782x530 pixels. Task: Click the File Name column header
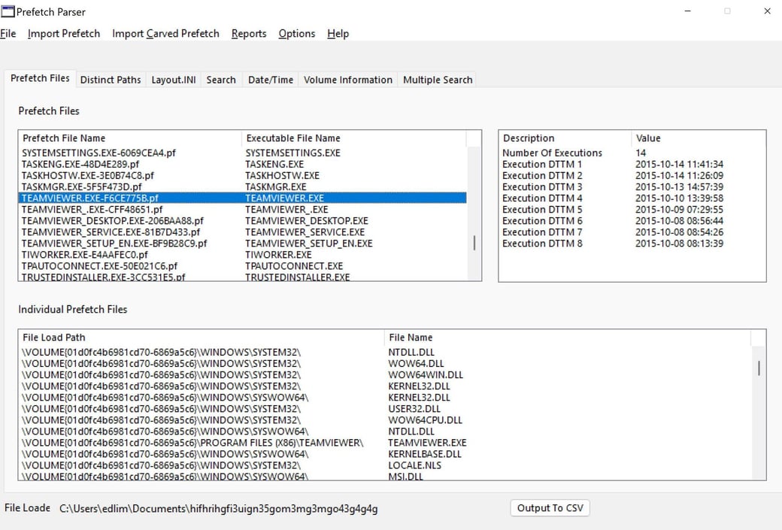click(x=567, y=338)
